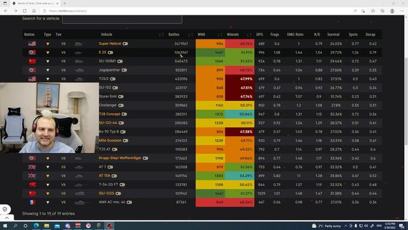408x230 pixels.
Task: Toggle the switch next to T28 Concept
Action: point(124,114)
